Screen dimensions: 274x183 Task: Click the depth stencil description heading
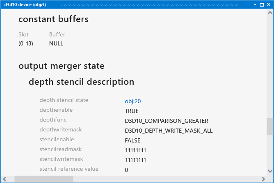(x=82, y=81)
